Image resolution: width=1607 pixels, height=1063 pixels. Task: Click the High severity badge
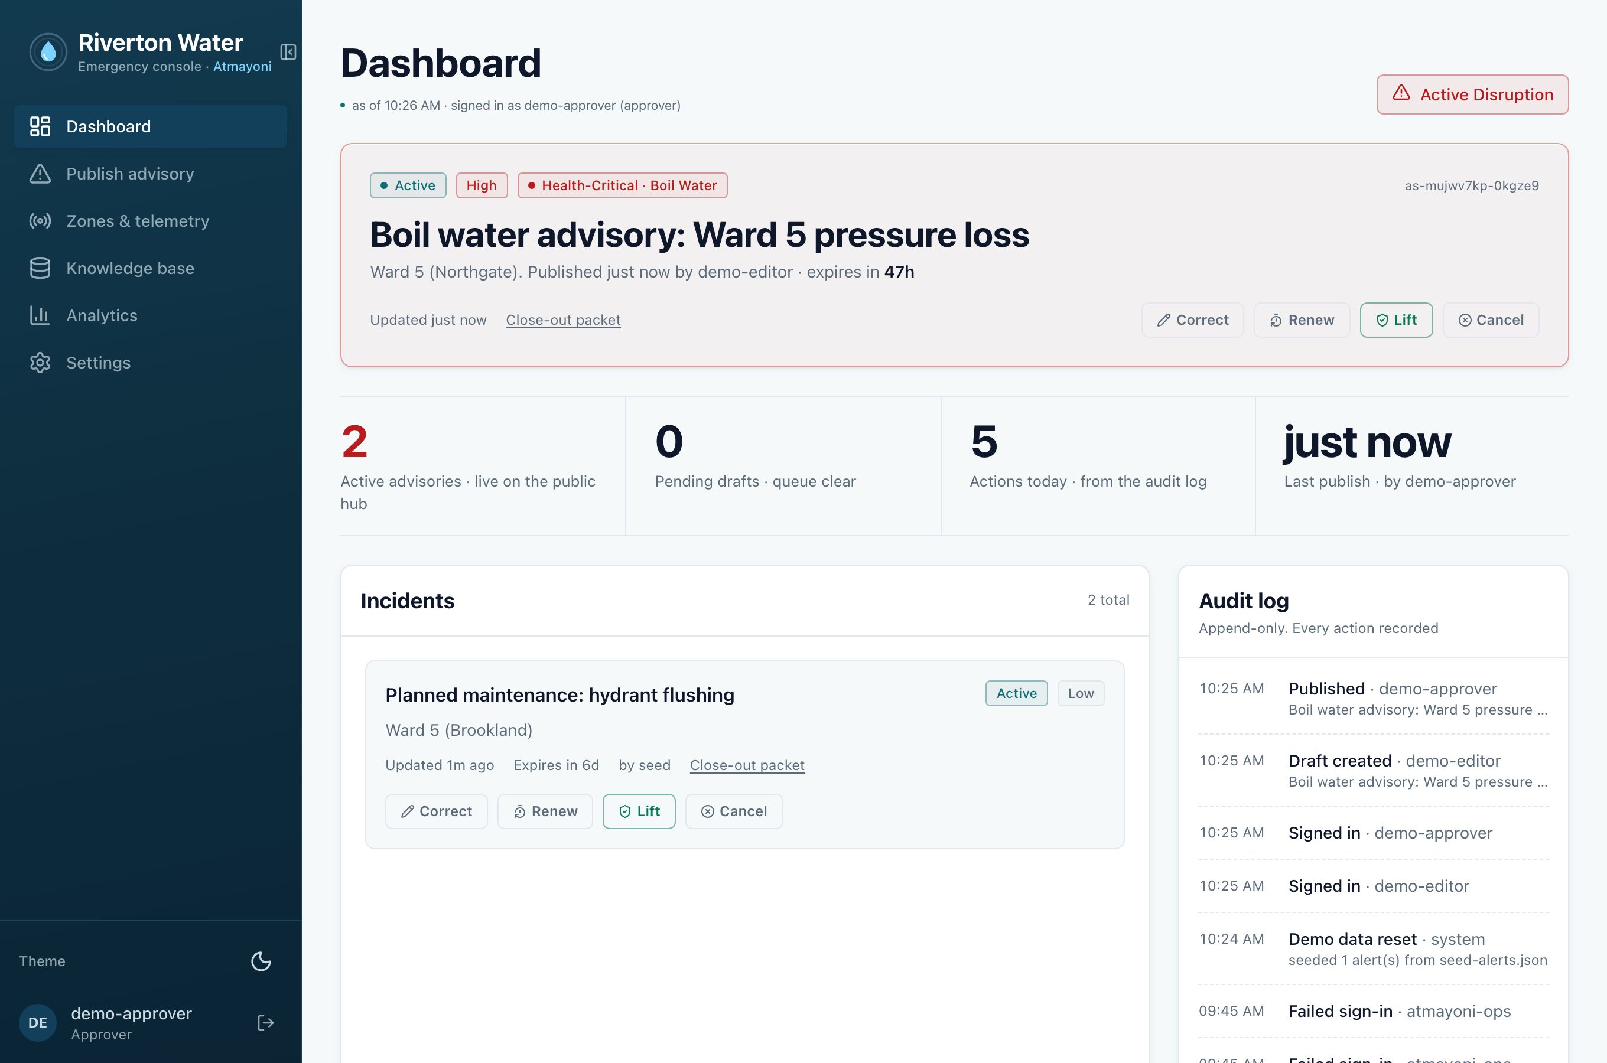click(x=482, y=185)
